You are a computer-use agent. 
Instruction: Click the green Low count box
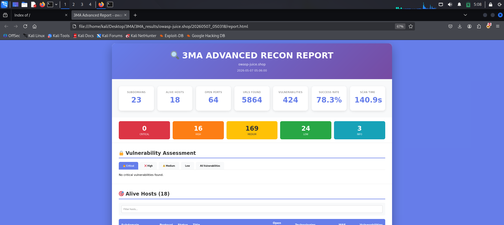tap(306, 130)
